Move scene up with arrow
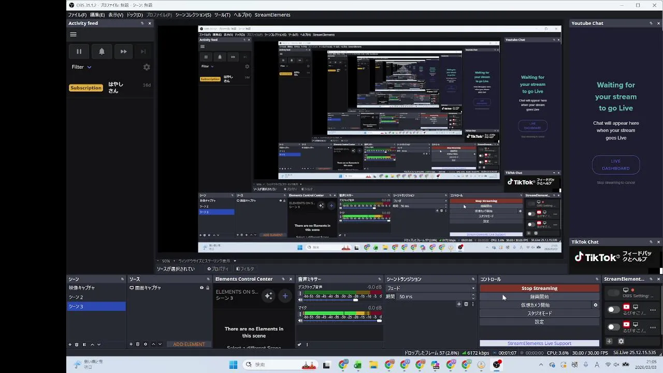The image size is (663, 373). [x=92, y=345]
